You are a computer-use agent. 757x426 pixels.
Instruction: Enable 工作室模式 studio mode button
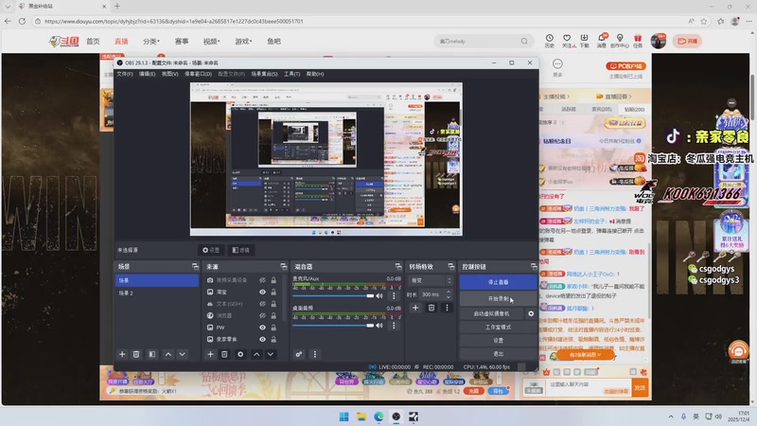coord(499,327)
